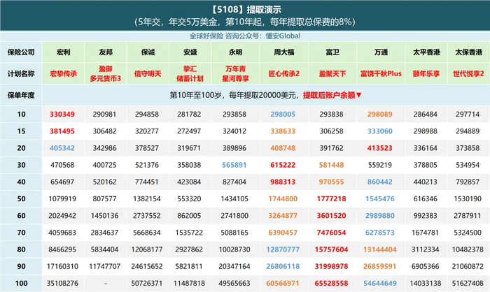Click the red value 7476054
This screenshot has height=292, width=490.
coord(331,233)
